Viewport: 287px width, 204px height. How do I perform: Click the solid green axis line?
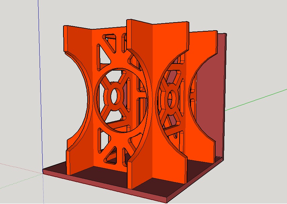[x=256, y=100]
